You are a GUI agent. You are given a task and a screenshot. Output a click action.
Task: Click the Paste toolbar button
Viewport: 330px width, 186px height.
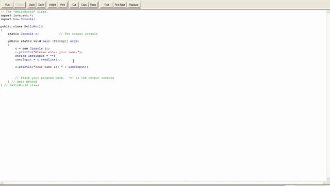(x=93, y=5)
